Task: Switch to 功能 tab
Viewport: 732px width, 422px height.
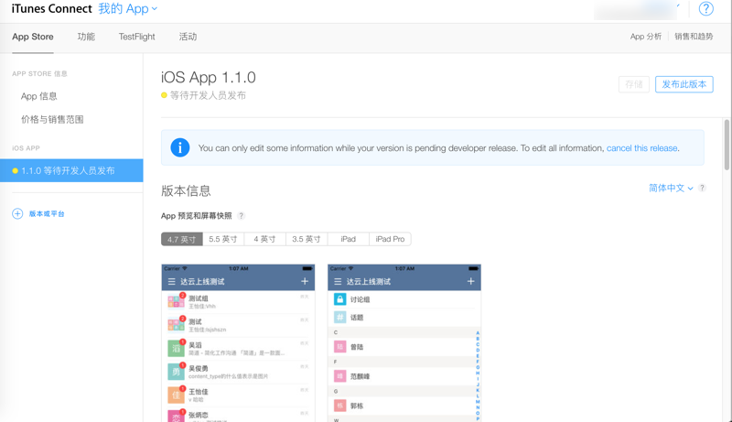Action: (x=86, y=37)
